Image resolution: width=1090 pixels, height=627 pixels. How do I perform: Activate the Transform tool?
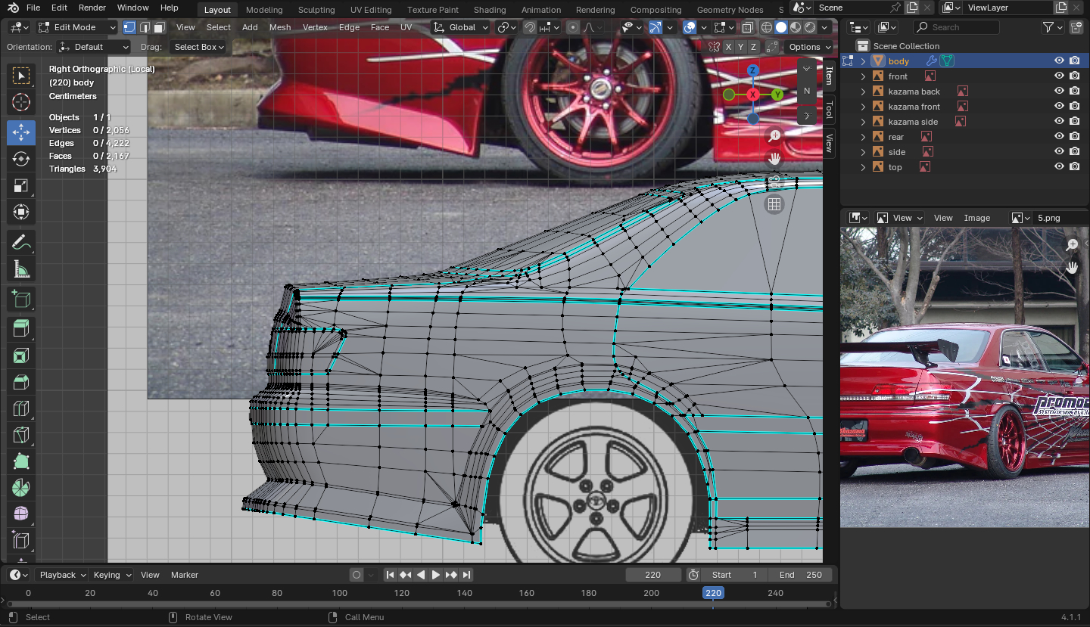tap(21, 213)
